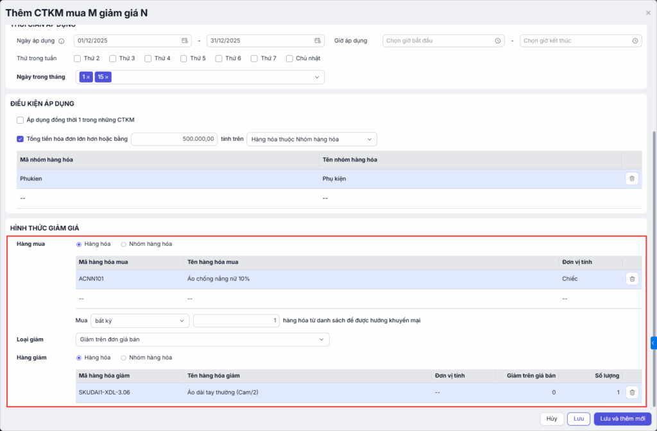Click clock icon in end time field

(x=635, y=41)
